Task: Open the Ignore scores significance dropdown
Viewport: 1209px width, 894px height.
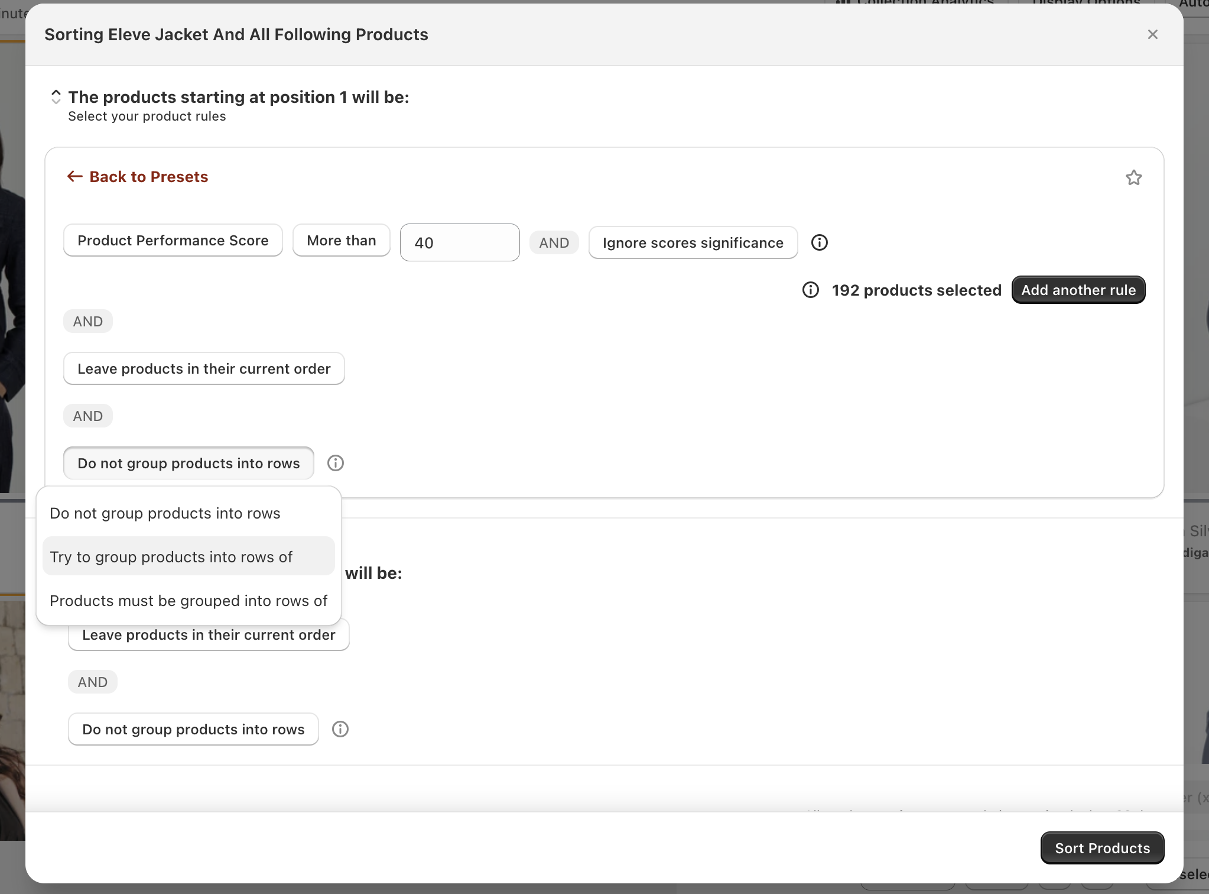Action: pyautogui.click(x=693, y=242)
